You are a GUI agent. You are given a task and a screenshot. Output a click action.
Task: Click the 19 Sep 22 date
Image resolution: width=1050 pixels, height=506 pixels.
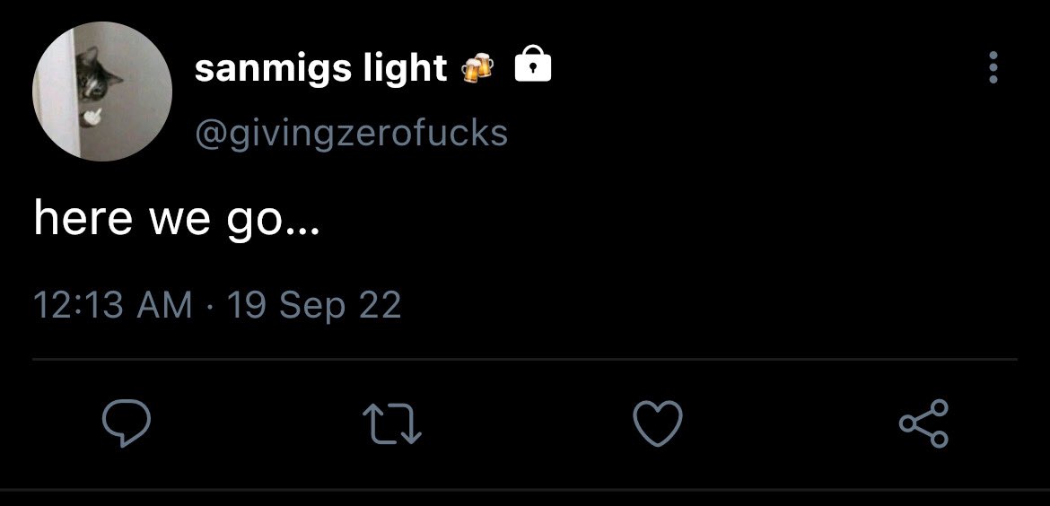[314, 305]
